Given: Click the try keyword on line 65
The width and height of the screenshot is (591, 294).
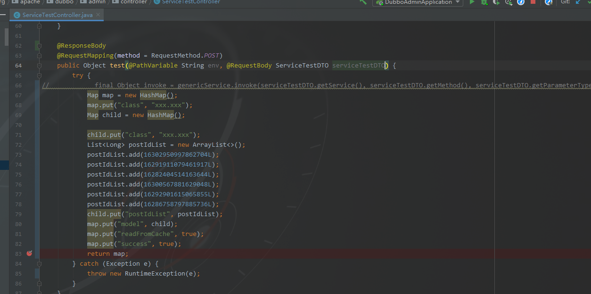Looking at the screenshot, I should [x=78, y=76].
